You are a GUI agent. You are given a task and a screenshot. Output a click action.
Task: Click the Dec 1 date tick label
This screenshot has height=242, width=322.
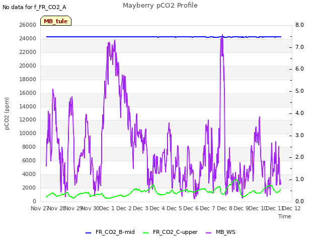coord(107,208)
